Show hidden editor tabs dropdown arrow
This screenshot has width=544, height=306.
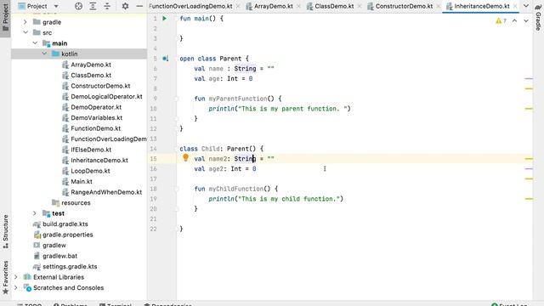(x=526, y=6)
